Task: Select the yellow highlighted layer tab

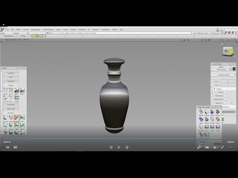Action: point(38,36)
